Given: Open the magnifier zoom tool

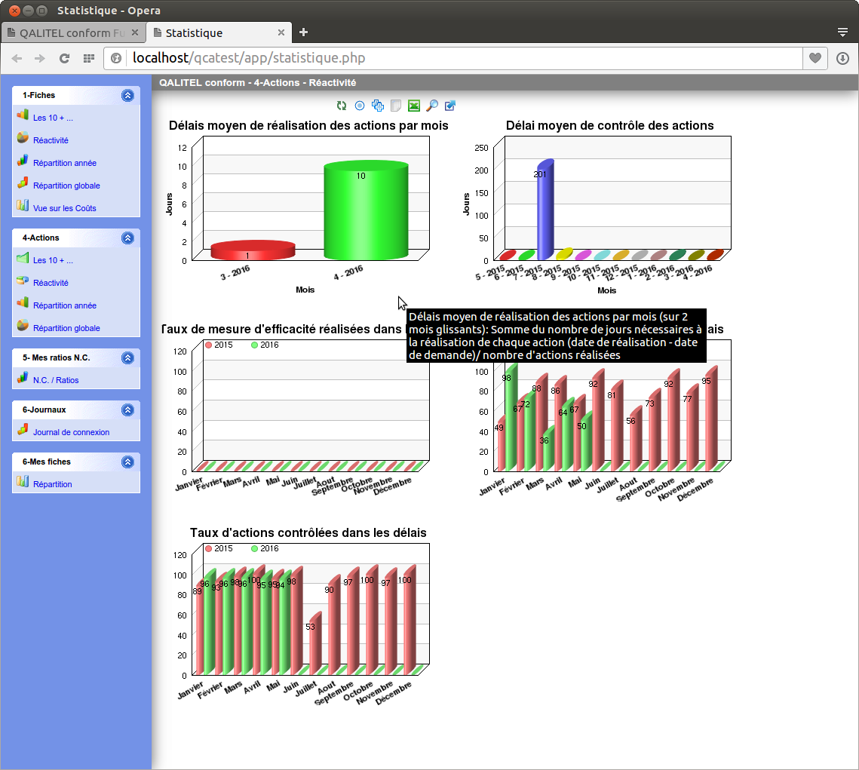Looking at the screenshot, I should pos(431,106).
